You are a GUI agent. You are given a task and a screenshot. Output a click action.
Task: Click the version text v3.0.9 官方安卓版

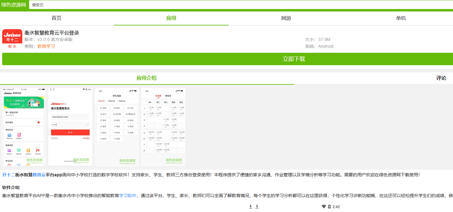coord(55,39)
